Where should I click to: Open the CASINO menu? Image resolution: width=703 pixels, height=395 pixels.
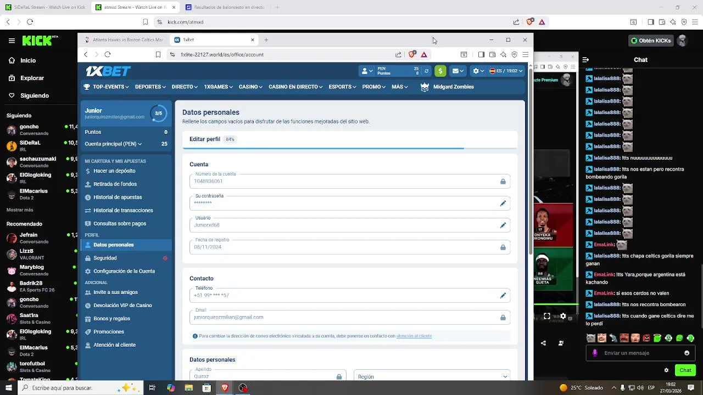250,87
